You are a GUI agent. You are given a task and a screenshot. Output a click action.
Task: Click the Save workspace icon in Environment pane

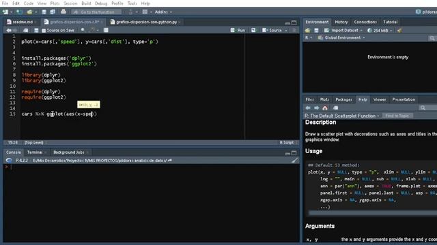tap(316, 30)
